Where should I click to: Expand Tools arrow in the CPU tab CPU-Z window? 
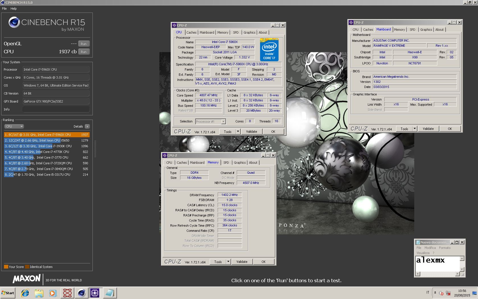[238, 132]
